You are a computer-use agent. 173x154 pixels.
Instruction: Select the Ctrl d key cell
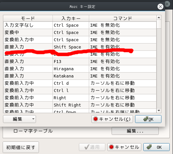71,83
